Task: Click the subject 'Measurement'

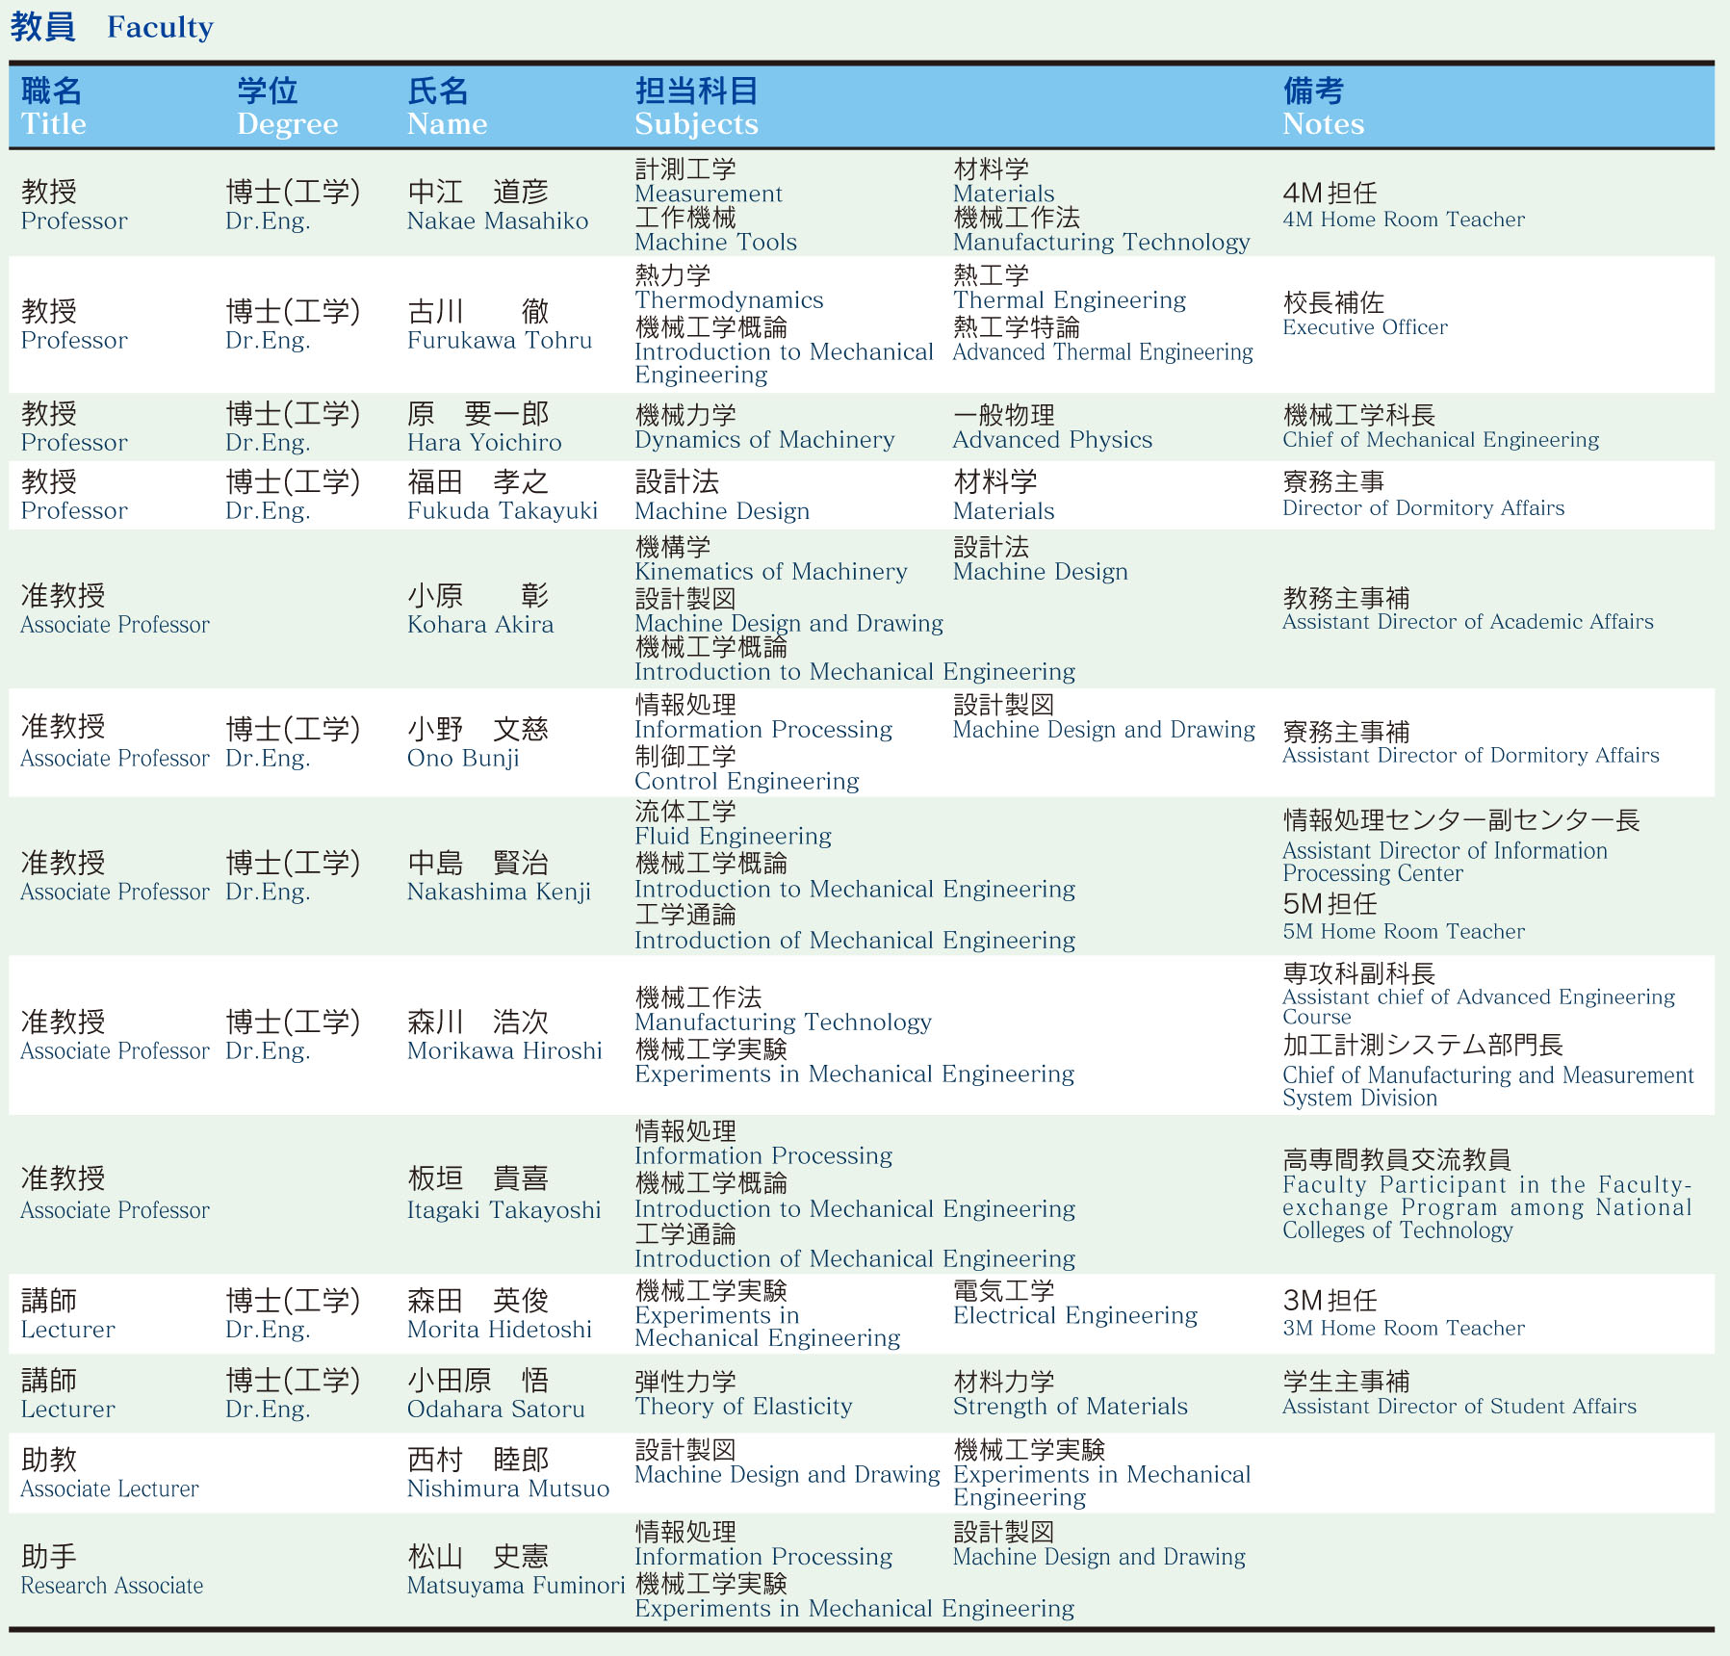Action: click(709, 194)
